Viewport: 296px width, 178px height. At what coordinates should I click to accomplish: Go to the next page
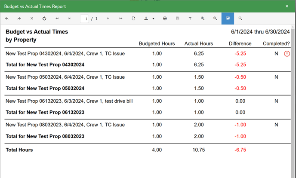click(108, 19)
